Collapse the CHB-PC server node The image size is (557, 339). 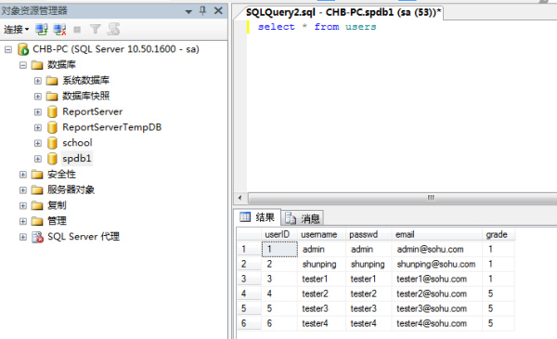tap(8, 49)
